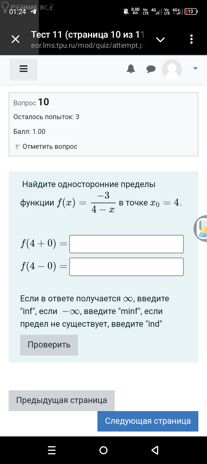Tap the Telegram status bar icon

tap(33, 11)
